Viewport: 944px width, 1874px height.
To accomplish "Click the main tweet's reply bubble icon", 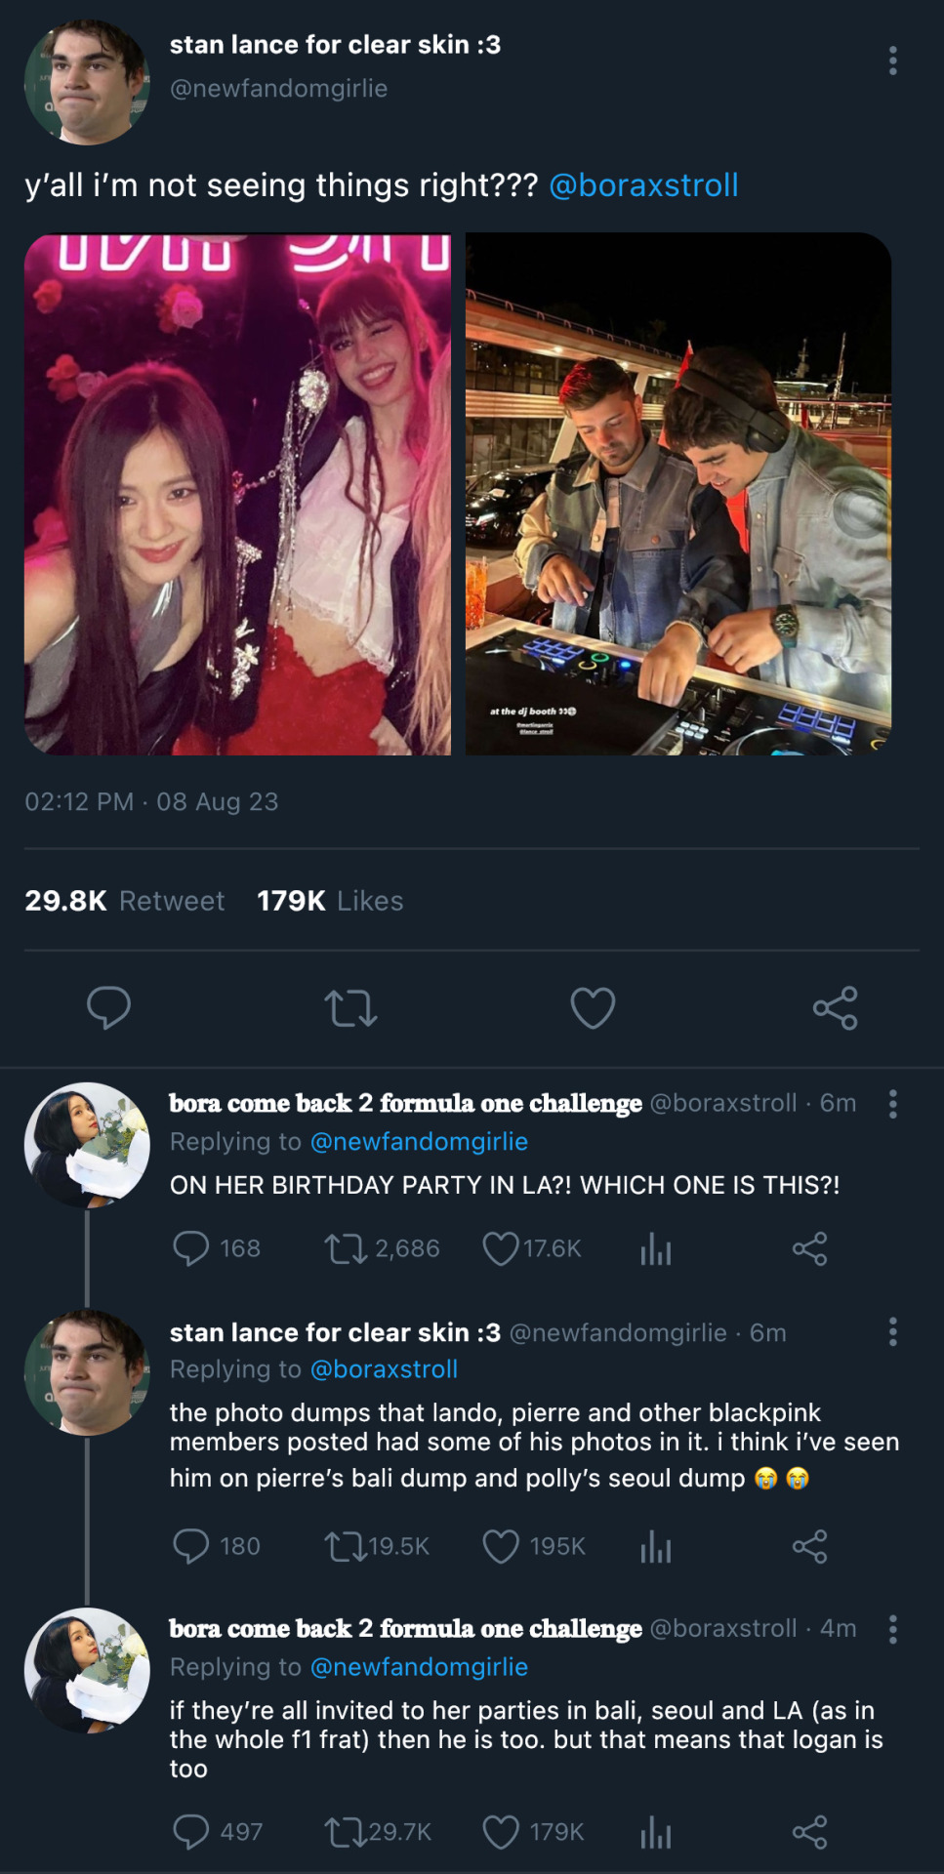I will pos(108,1007).
